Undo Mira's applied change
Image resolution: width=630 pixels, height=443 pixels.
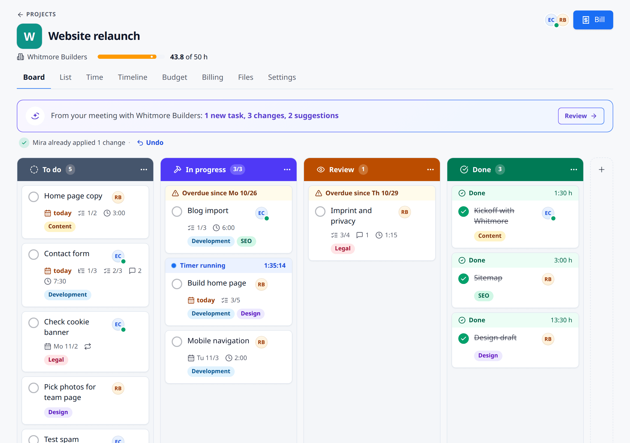click(x=150, y=143)
